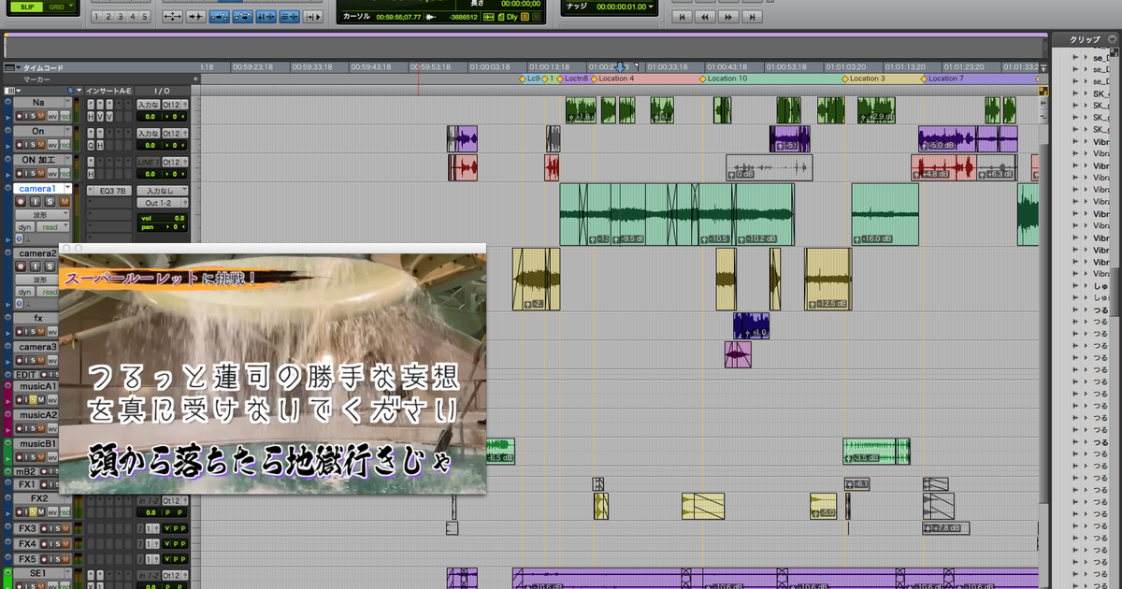Toggle fourth blue insertion follows playback icon
This screenshot has height=589, width=1122.
tap(289, 17)
